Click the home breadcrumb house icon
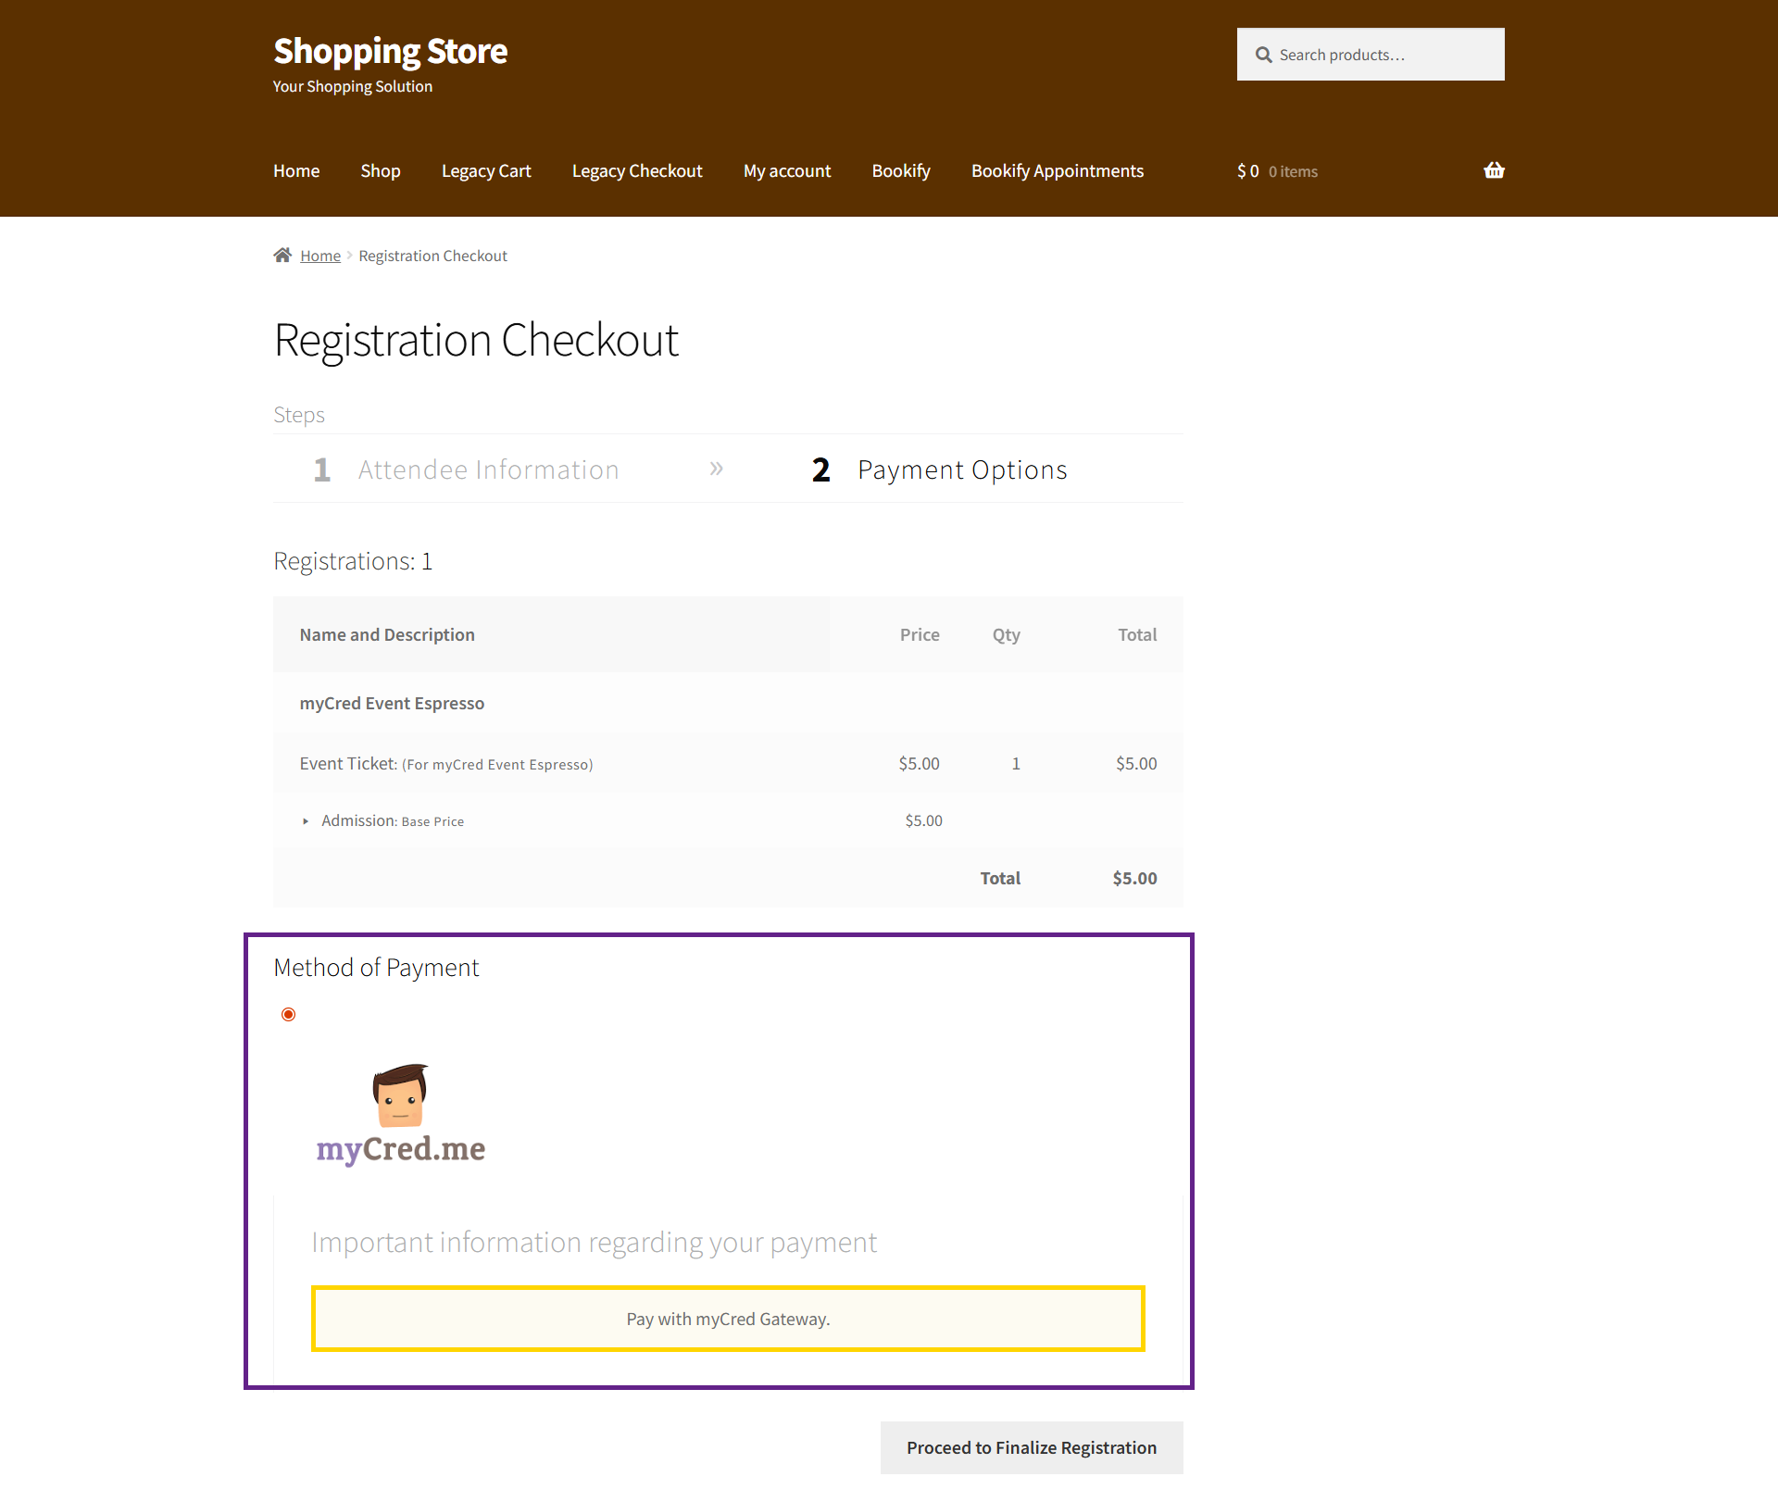Screen dimensions: 1778x1489 click(282, 256)
